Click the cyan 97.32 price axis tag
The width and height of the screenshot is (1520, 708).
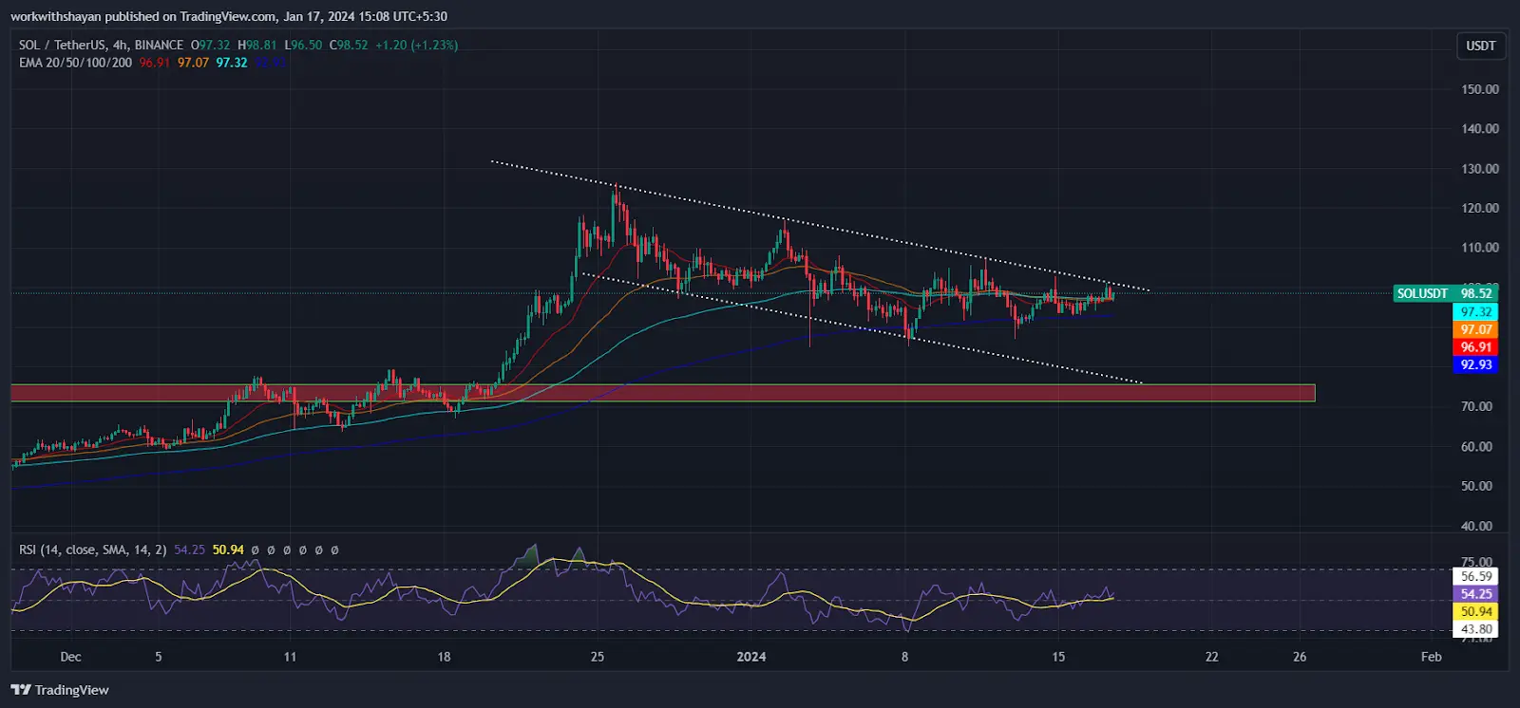pos(1475,311)
